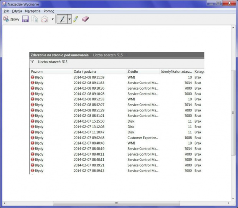Image resolution: width=238 pixels, height=208 pixels.
Task: Click the error icon for 08:39:13 row
Action: point(33,171)
